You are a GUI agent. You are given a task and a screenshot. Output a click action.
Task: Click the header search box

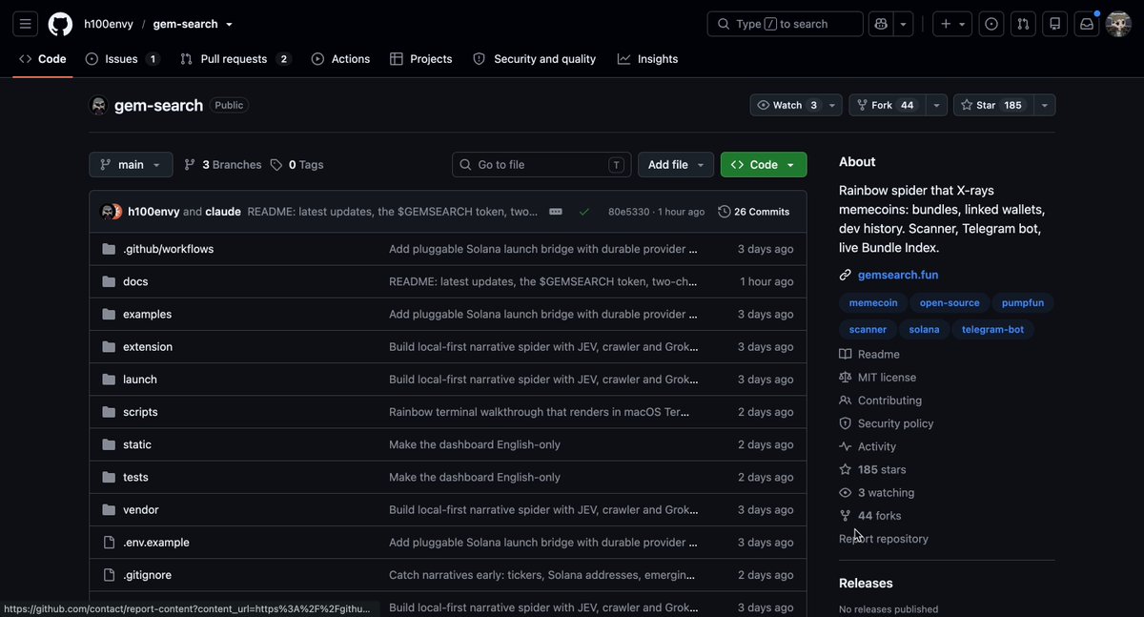pyautogui.click(x=786, y=24)
